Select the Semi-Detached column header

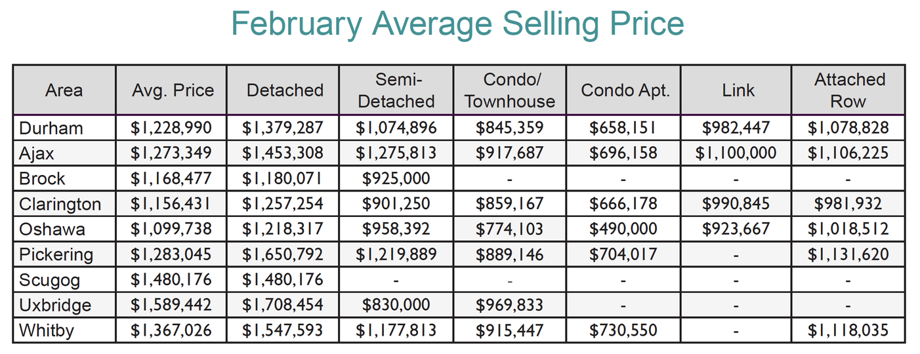[x=396, y=90]
